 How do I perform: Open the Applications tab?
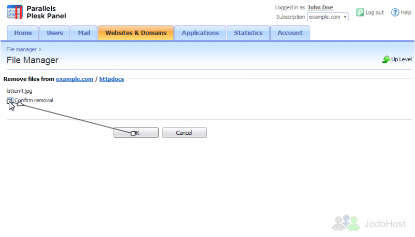click(x=200, y=33)
